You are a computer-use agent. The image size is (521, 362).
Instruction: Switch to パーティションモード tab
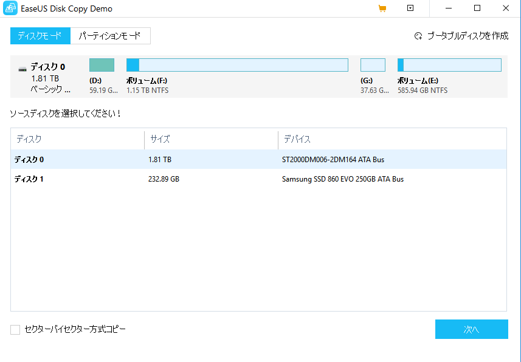[x=110, y=36]
